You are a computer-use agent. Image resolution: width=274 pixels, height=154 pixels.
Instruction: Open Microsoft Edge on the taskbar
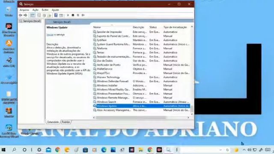point(104,150)
